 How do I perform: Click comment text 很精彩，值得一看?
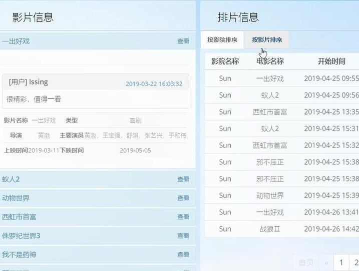point(34,99)
